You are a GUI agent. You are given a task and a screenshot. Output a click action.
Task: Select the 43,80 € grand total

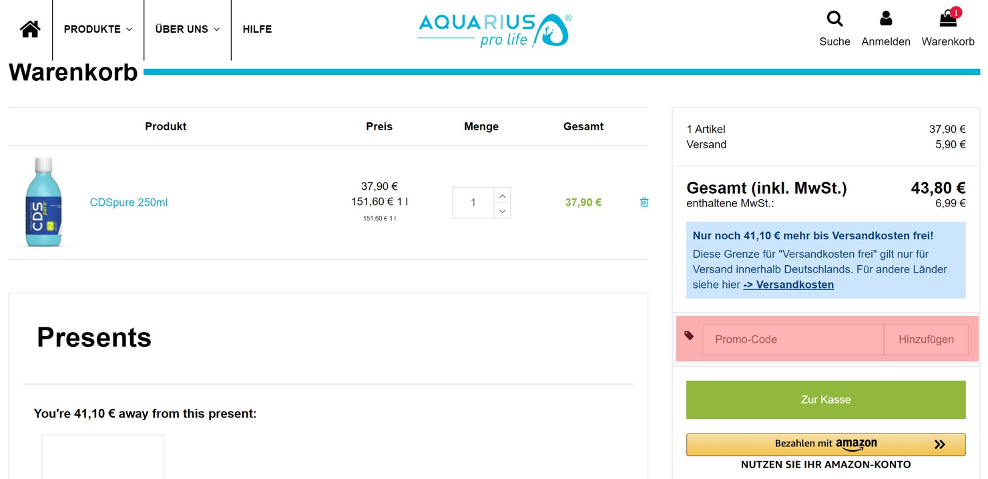[x=938, y=188]
